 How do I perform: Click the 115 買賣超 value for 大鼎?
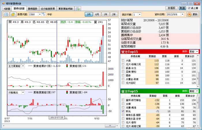156,60
